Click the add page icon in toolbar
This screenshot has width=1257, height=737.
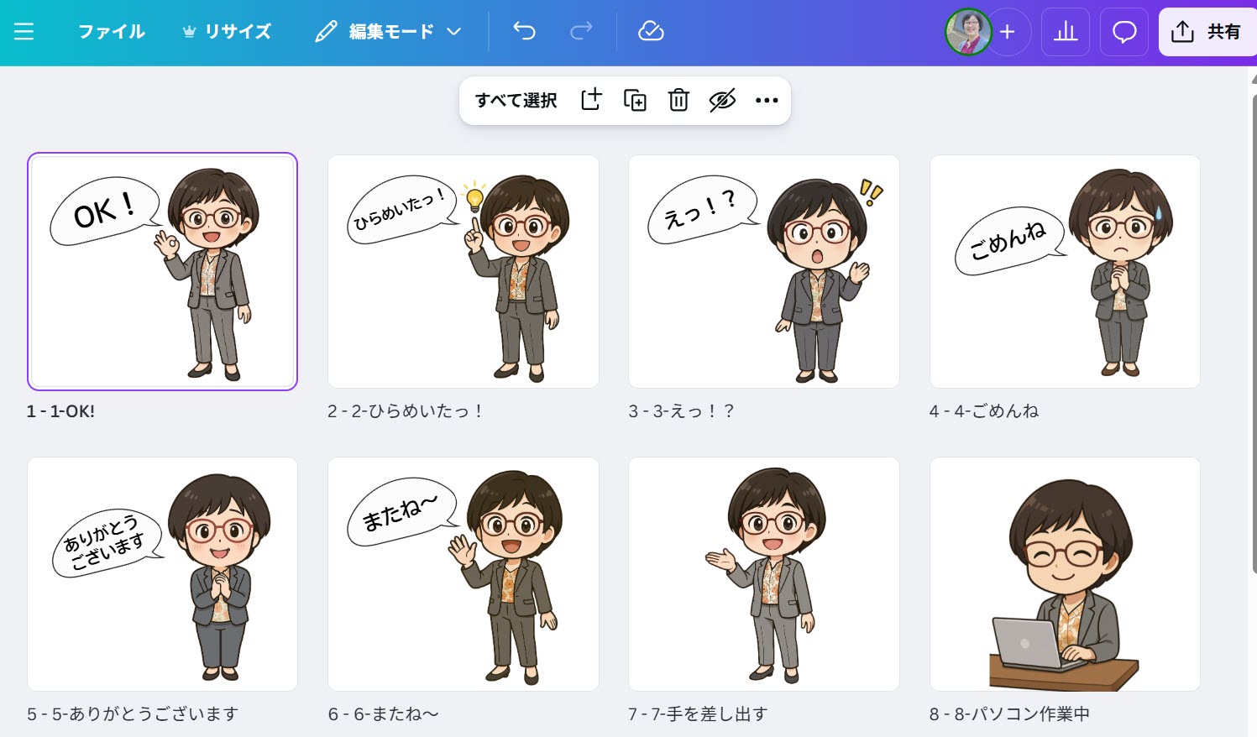[591, 100]
